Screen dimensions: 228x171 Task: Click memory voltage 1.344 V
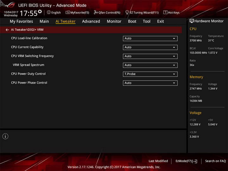coord(213,89)
